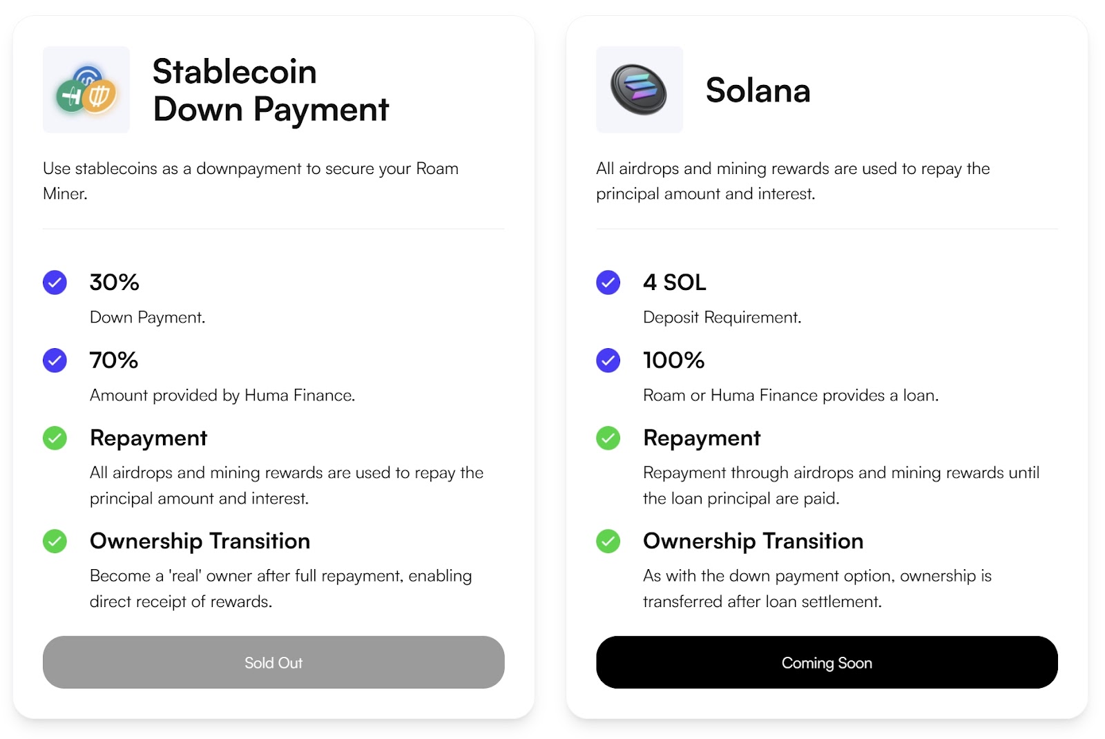Select the Solana card heading
The width and height of the screenshot is (1105, 739).
(x=758, y=90)
